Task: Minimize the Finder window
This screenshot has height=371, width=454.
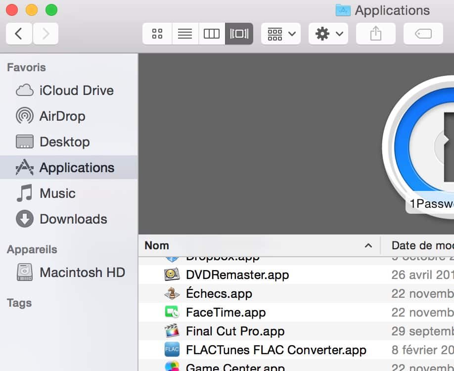Action: (32, 10)
